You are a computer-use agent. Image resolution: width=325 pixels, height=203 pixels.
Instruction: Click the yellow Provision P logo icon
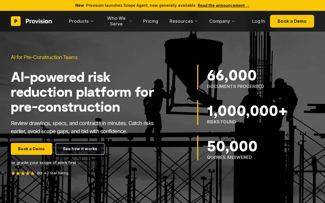[16, 21]
